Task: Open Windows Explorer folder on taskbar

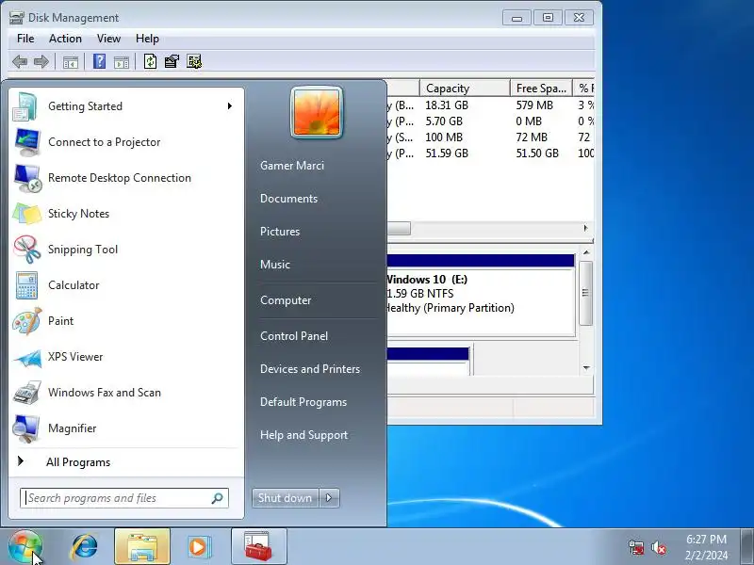Action: tap(142, 547)
